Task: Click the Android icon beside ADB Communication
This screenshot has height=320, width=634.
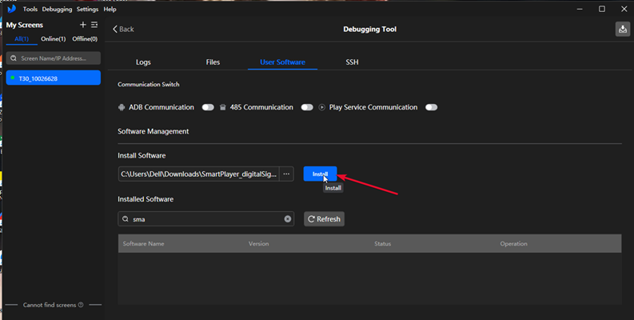Action: (x=122, y=107)
